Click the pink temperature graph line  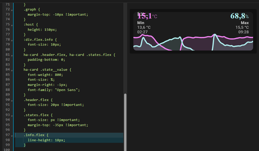click(198, 37)
